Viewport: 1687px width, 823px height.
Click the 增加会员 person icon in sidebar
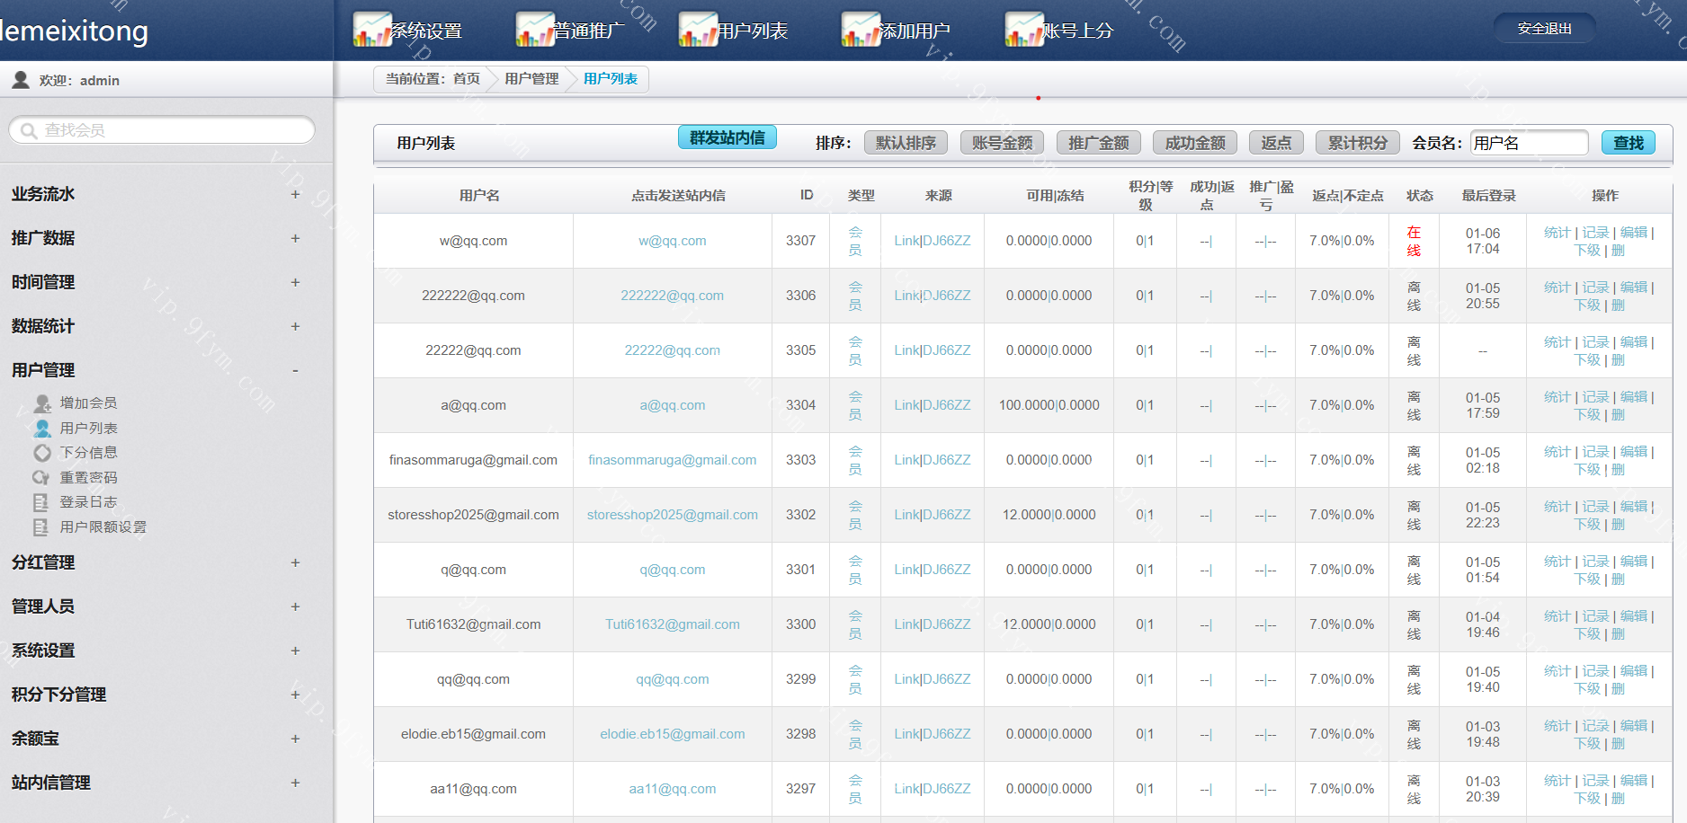[x=42, y=403]
